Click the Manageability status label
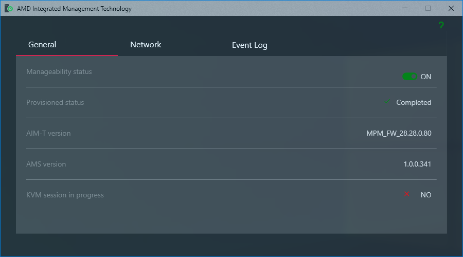This screenshot has height=257, width=463. [59, 71]
